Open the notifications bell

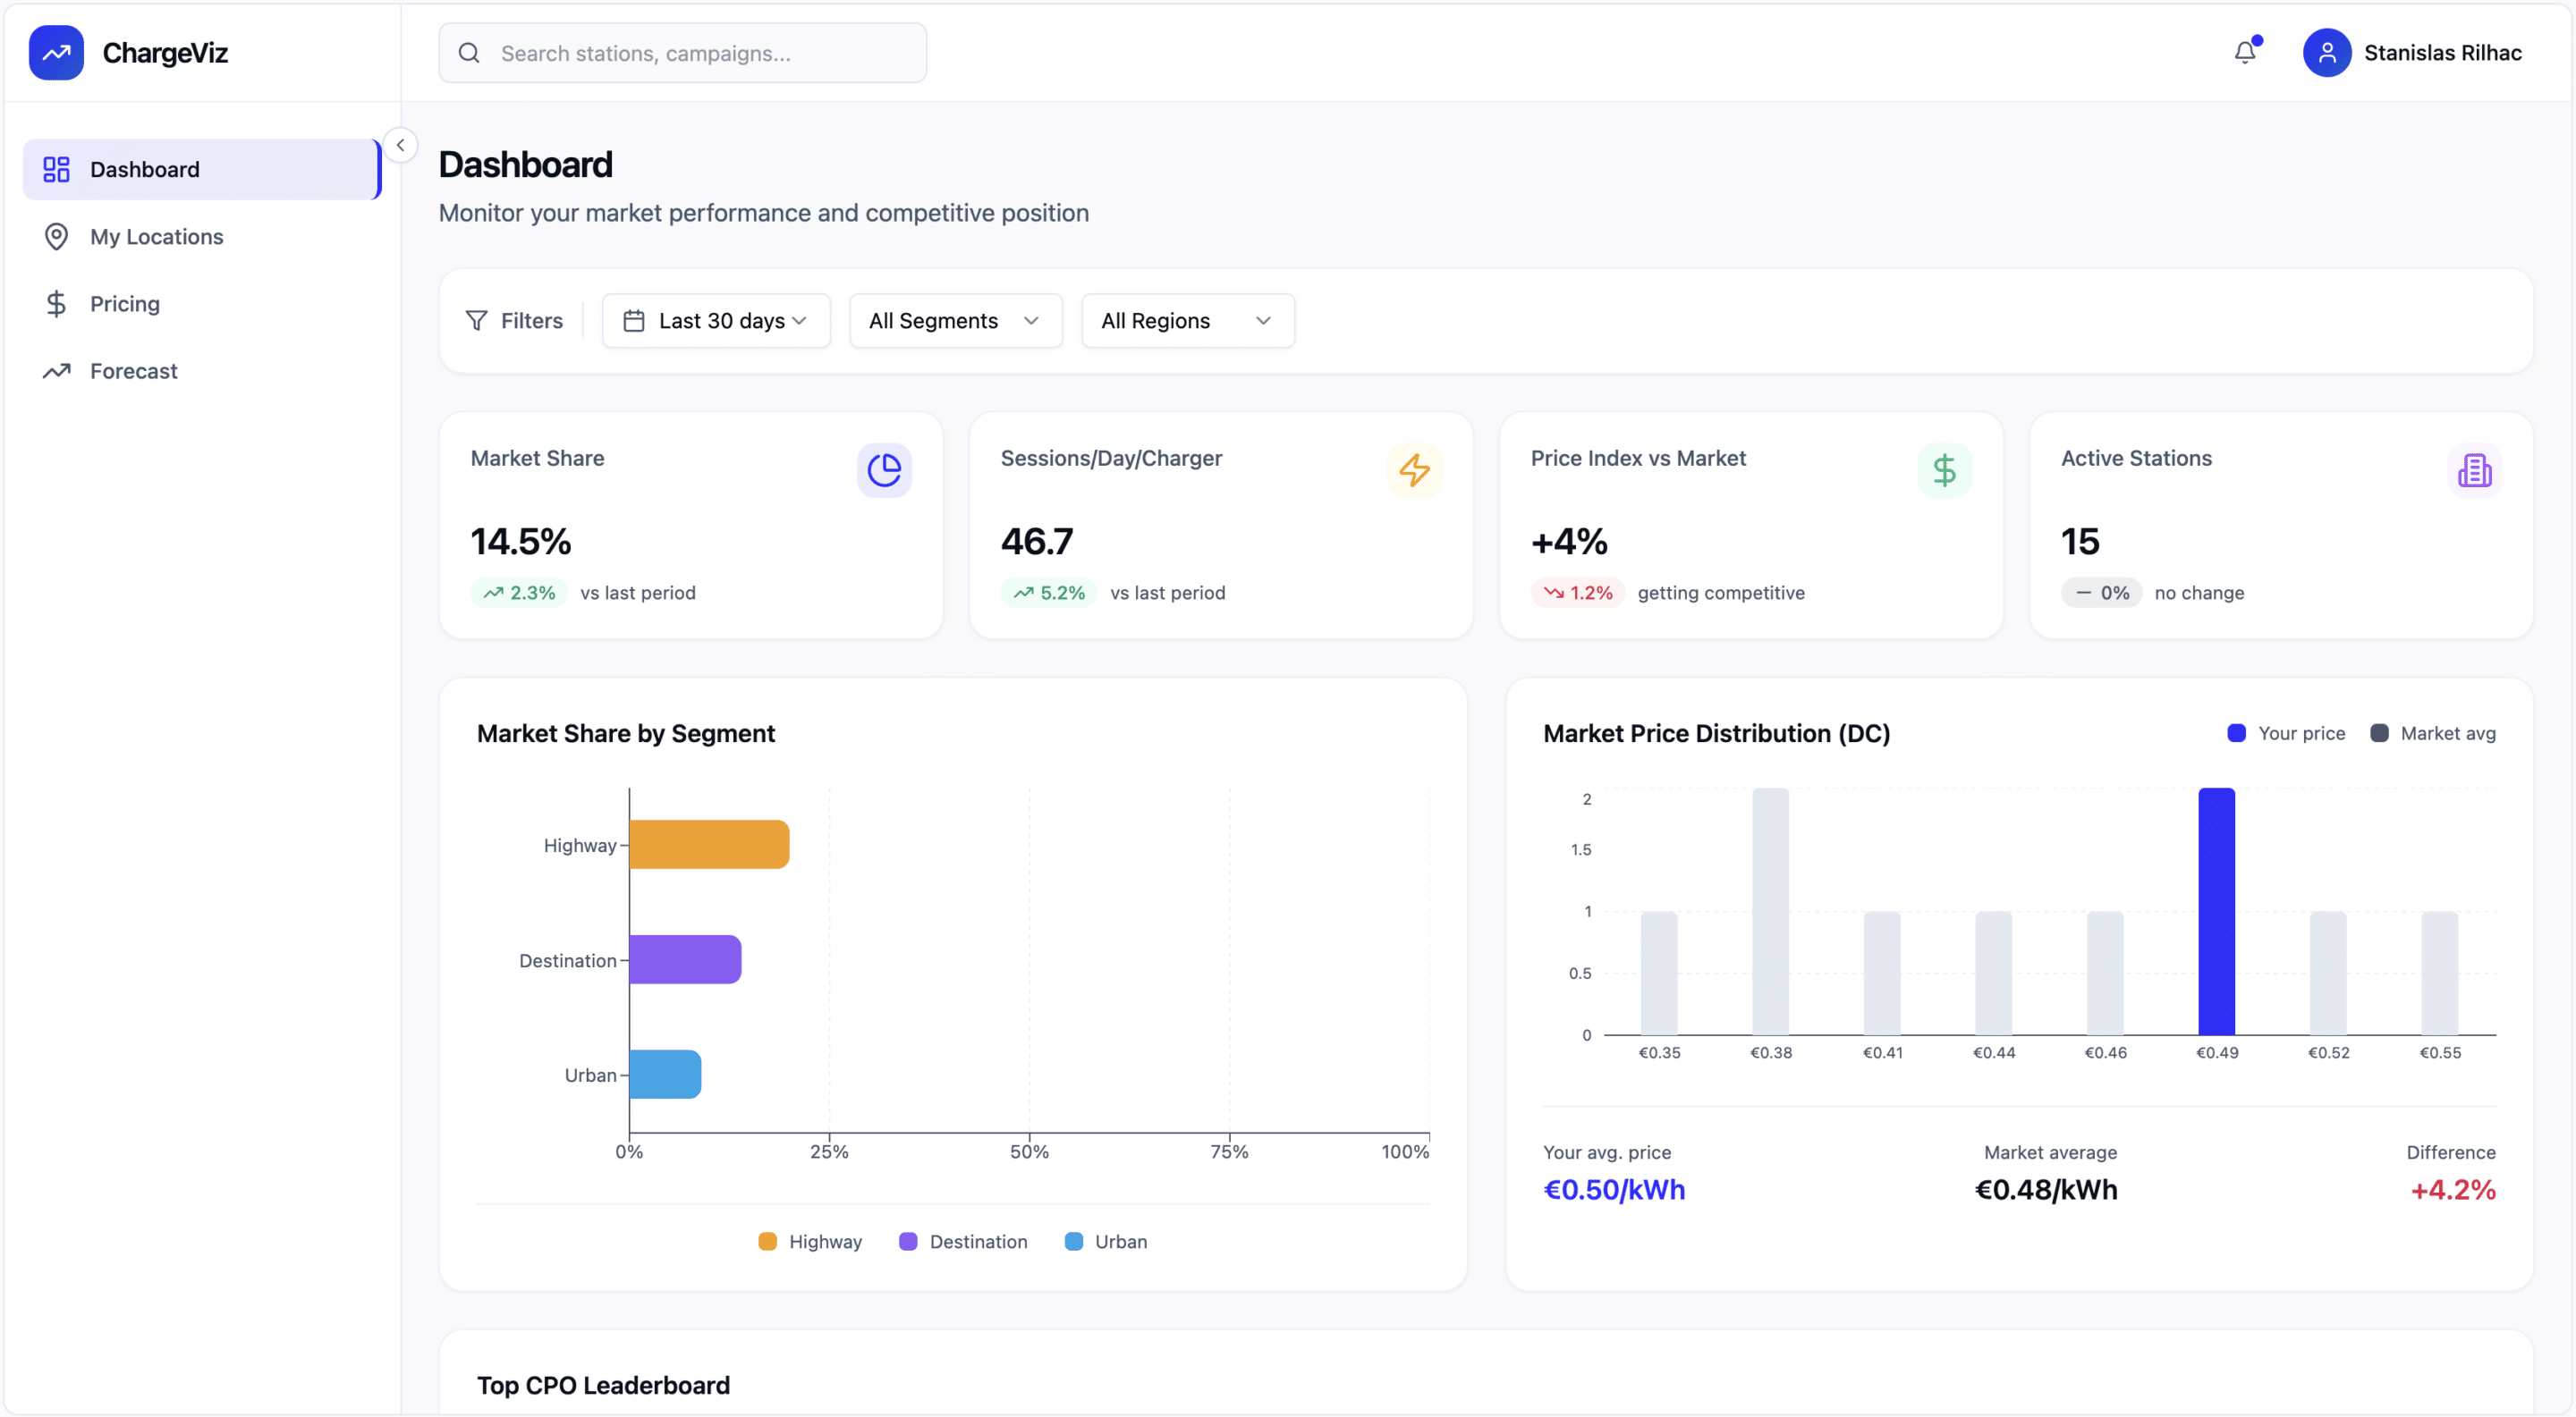[2245, 53]
